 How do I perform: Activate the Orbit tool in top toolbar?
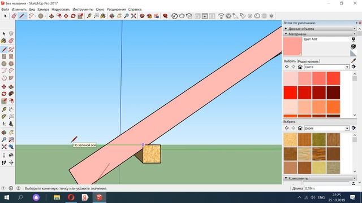tap(112, 16)
